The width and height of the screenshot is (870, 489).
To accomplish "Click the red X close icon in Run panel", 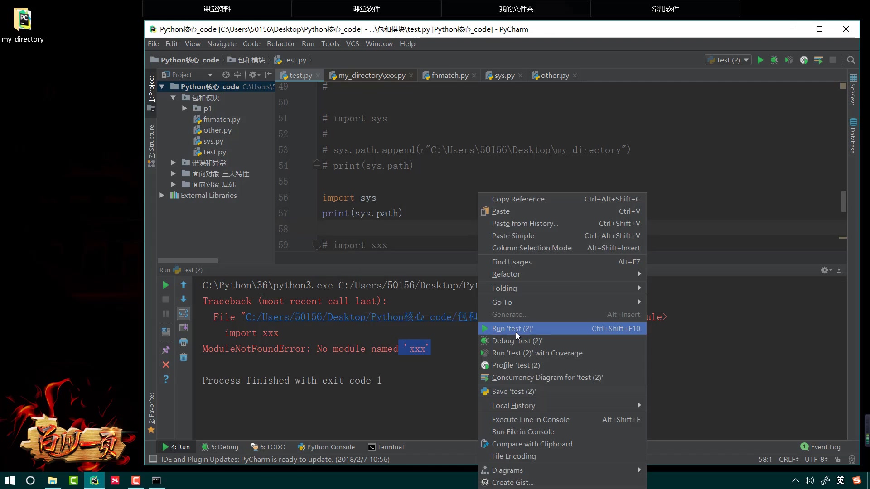I will coord(166,364).
